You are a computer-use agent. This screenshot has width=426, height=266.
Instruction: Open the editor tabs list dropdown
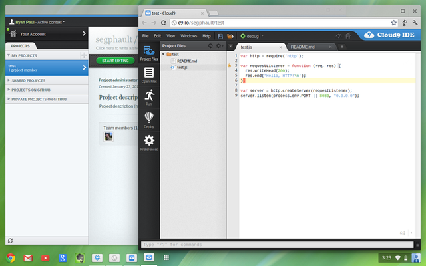coord(230,46)
